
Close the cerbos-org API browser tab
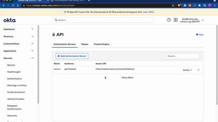click(x=48, y=1)
